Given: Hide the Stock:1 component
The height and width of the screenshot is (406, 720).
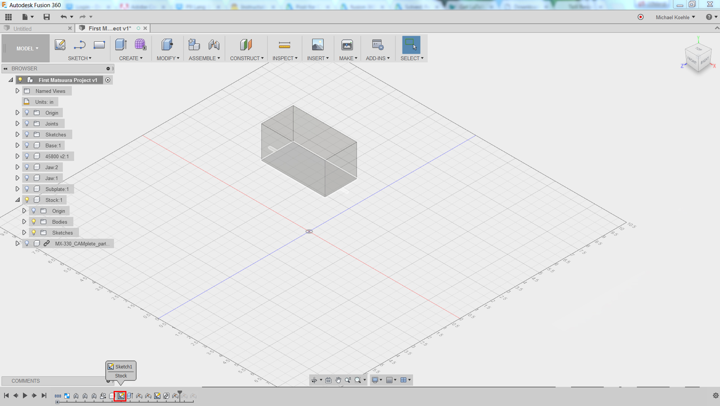Looking at the screenshot, I should coord(27,200).
